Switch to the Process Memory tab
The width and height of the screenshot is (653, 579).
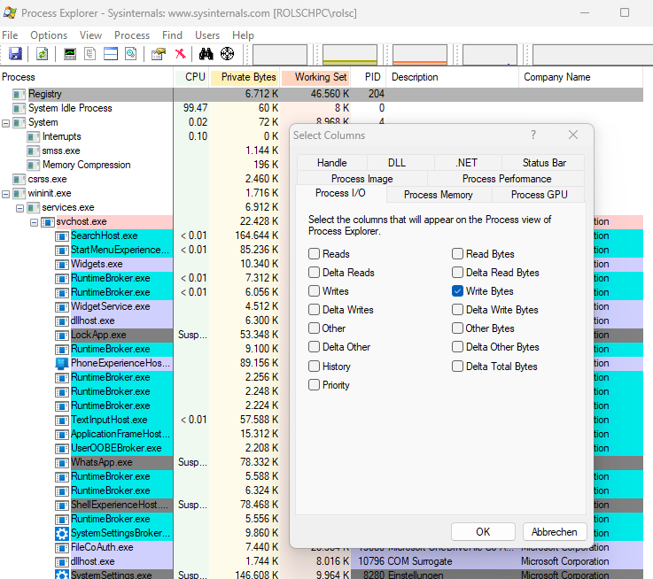438,195
